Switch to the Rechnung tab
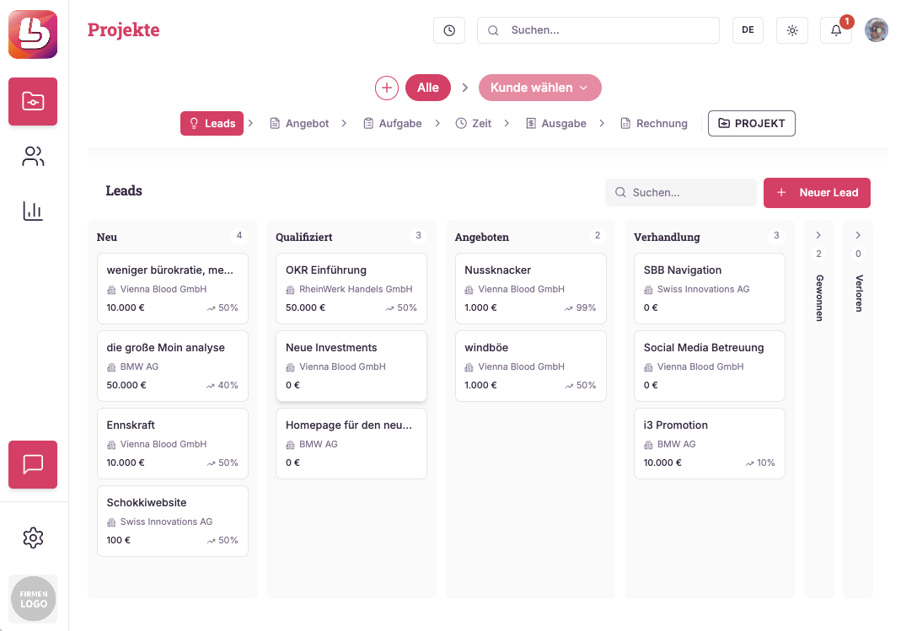 654,124
